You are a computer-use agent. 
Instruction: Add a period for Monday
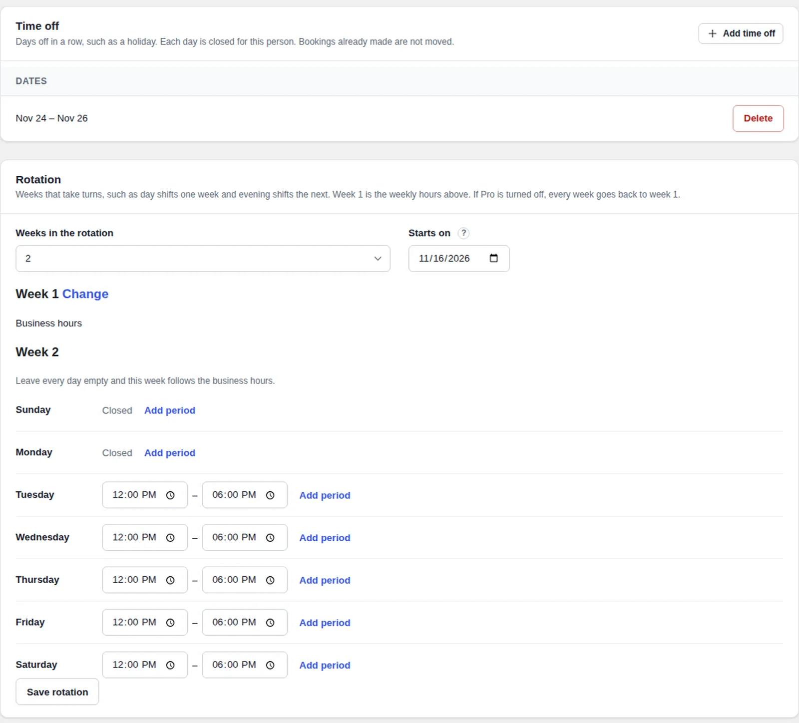(170, 453)
